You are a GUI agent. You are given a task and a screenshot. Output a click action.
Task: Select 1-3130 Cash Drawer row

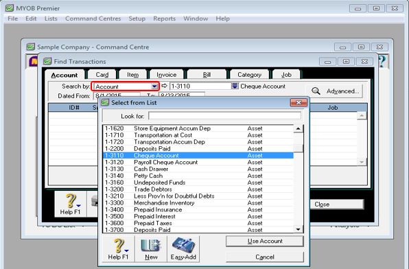(x=198, y=169)
